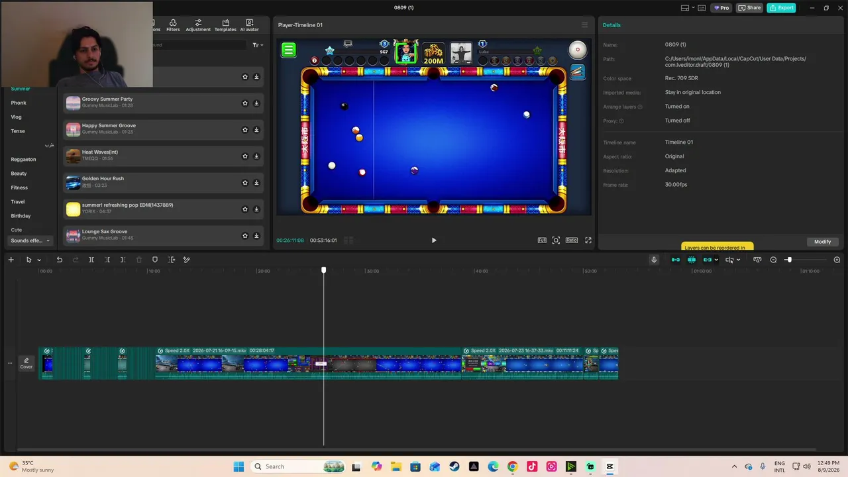Screen dimensions: 848x477
Task: Undo the last edit
Action: tap(60, 260)
